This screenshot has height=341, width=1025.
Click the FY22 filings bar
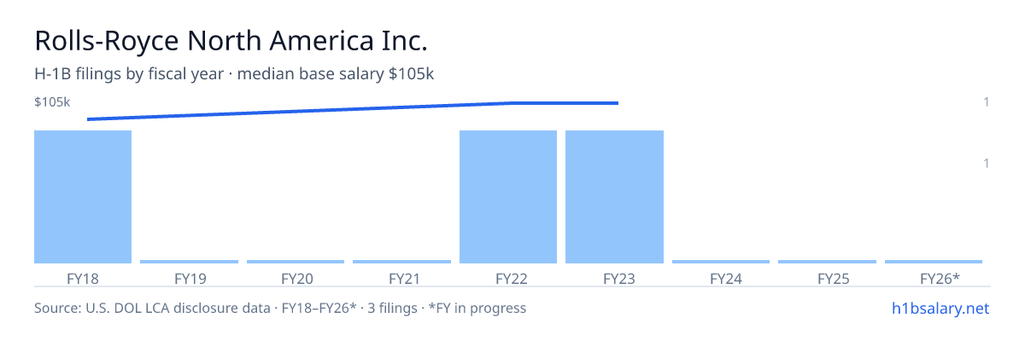coord(508,197)
